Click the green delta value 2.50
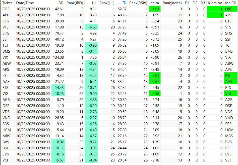The image size is (238, 165). click(155, 94)
